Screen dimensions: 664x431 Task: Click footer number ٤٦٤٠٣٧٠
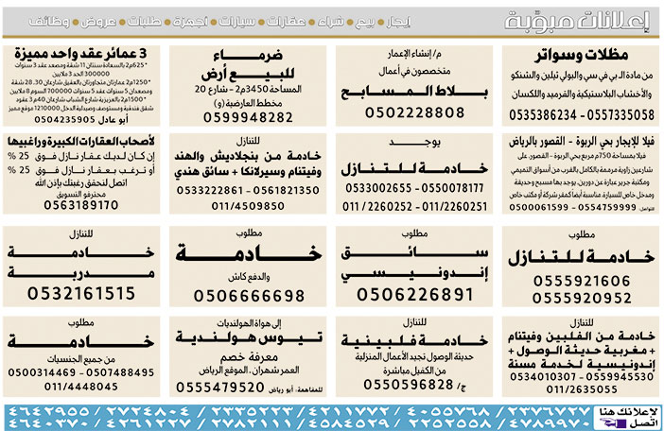click(49, 422)
